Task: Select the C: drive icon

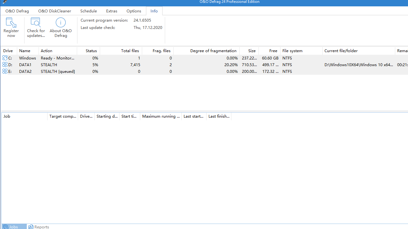Action: click(5, 58)
